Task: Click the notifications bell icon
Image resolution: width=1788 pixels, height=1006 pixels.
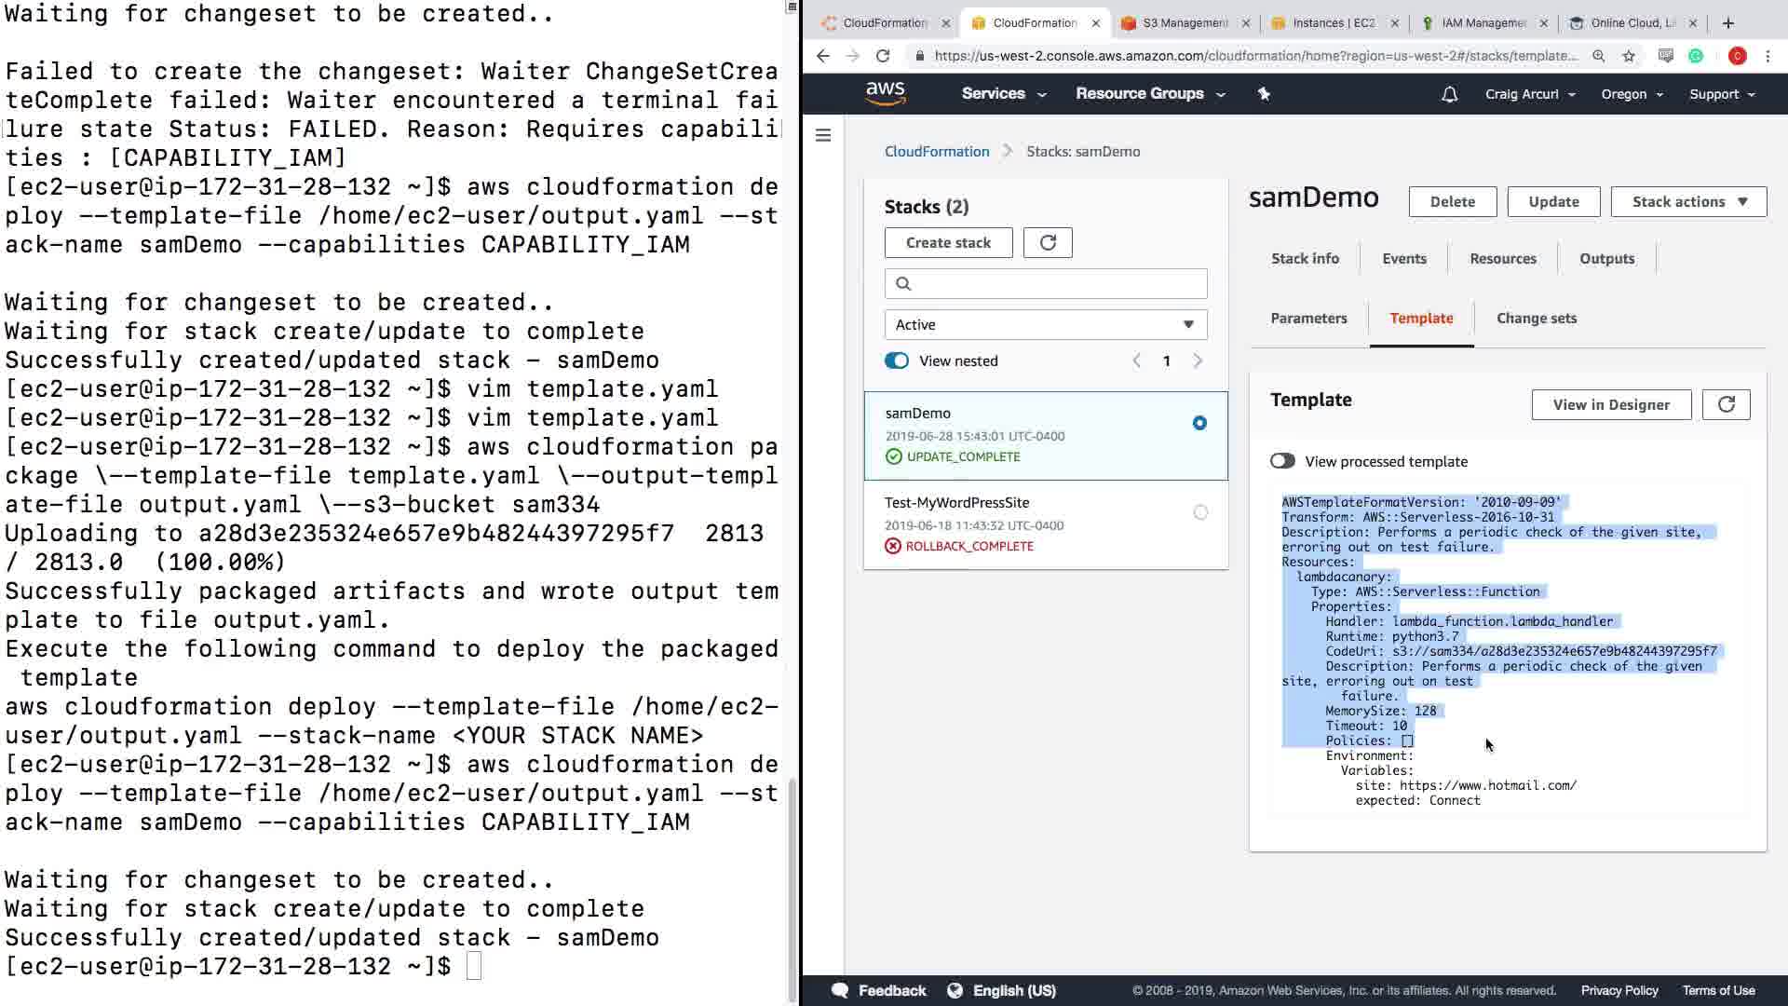Action: (1449, 94)
